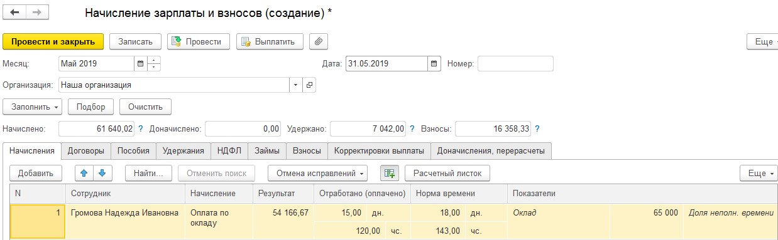778x240 pixels.
Task: Expand the Отмена исправлений dropdown
Action: coord(318,173)
